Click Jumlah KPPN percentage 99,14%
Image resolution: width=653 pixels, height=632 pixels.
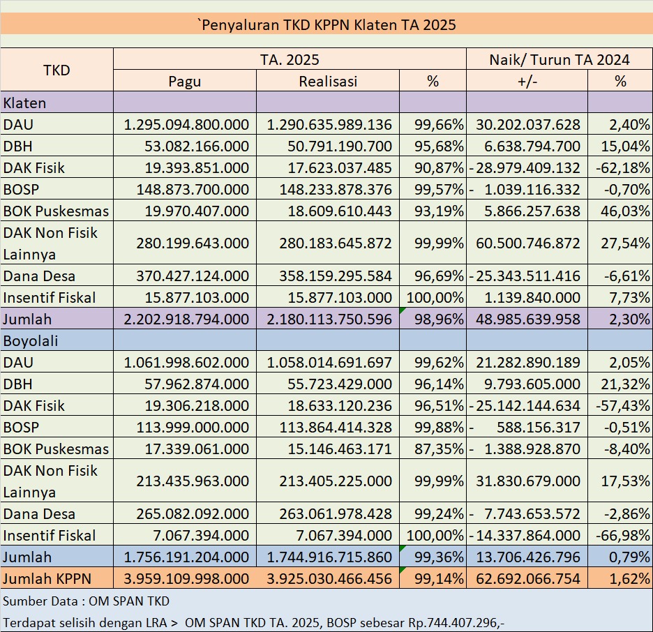point(434,579)
